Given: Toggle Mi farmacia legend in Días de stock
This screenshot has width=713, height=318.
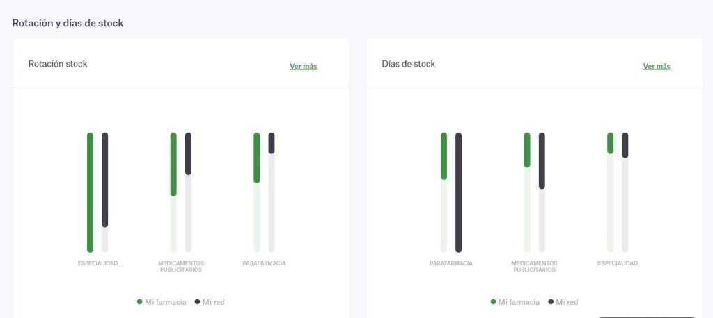Looking at the screenshot, I should (515, 301).
